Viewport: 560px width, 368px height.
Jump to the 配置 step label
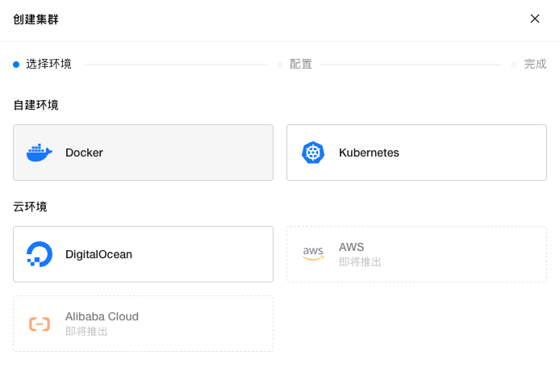[x=301, y=65]
